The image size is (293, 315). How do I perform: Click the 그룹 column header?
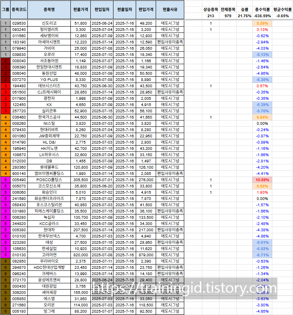point(5,10)
